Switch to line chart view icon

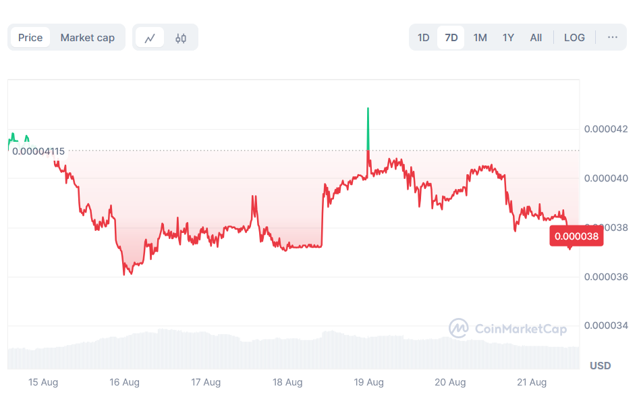pyautogui.click(x=150, y=38)
